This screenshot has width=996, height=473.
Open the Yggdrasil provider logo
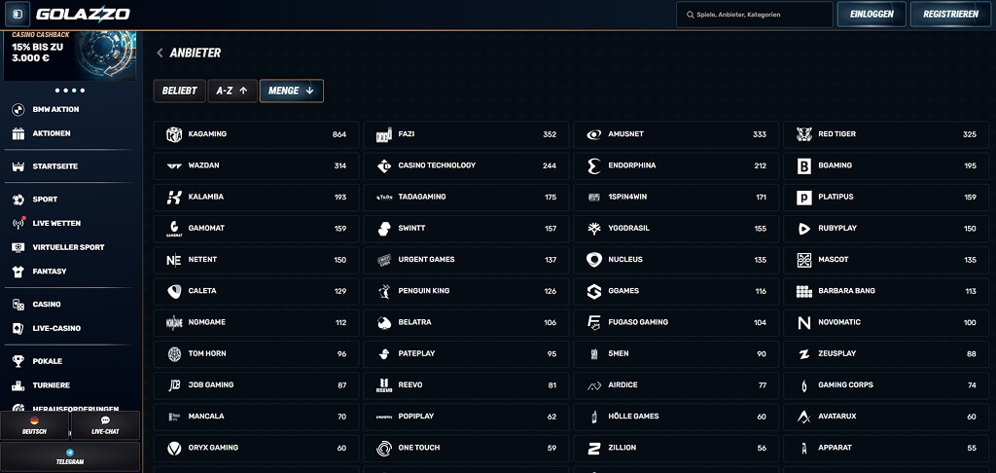pyautogui.click(x=594, y=229)
